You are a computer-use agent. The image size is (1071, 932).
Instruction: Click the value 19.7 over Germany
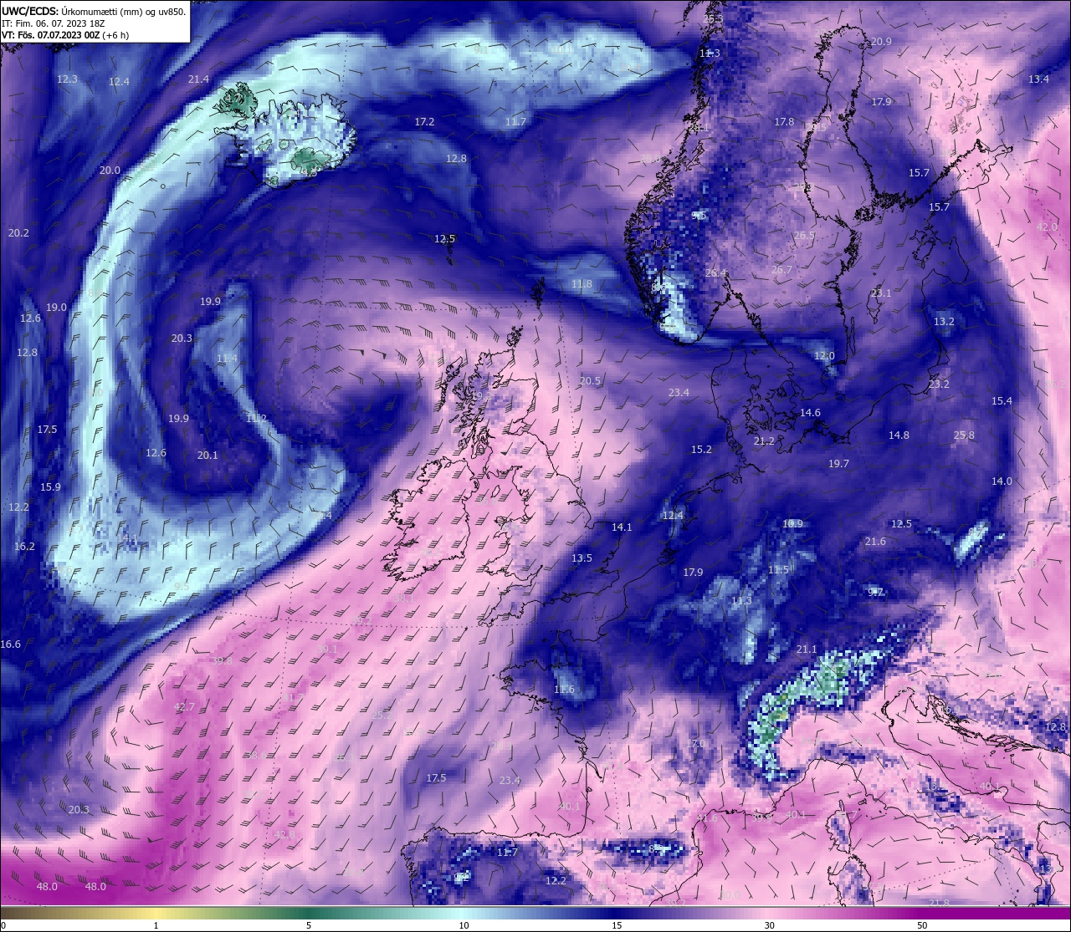pos(838,464)
